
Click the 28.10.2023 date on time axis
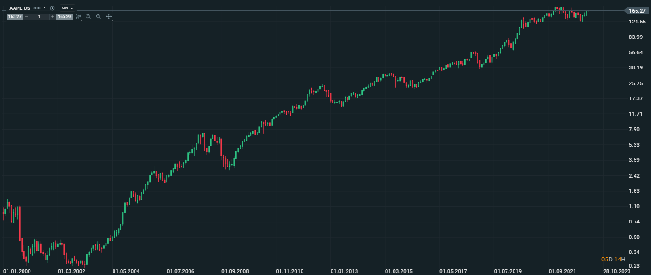tap(617, 271)
